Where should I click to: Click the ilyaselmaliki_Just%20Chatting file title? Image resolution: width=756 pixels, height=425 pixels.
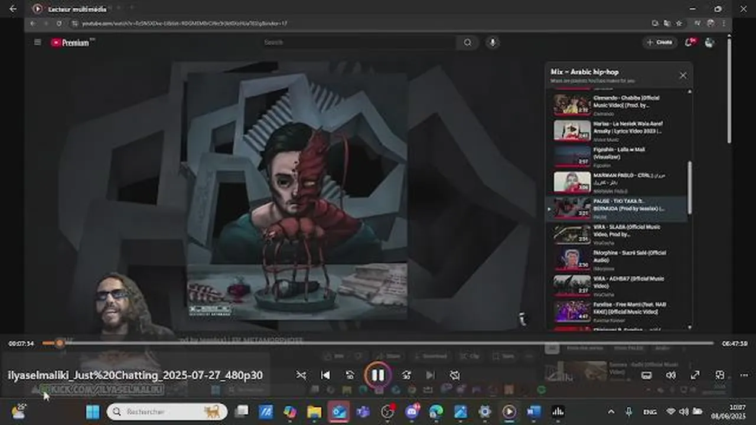[x=135, y=375]
